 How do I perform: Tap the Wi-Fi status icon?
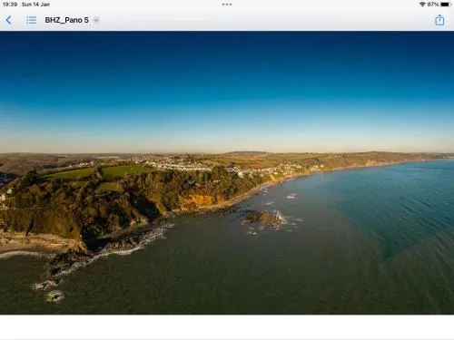click(x=422, y=5)
